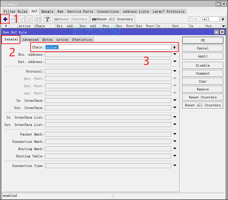Expand the Out. Interface field

click(175, 108)
